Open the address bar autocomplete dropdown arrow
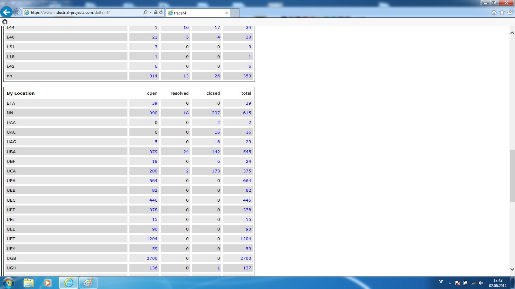The image size is (515, 289). 150,13
